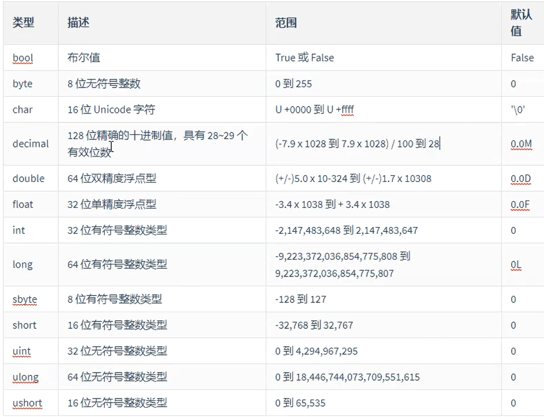This screenshot has height=417, width=544.
Task: Click the 0.0F default value for float
Action: pyautogui.click(x=520, y=204)
